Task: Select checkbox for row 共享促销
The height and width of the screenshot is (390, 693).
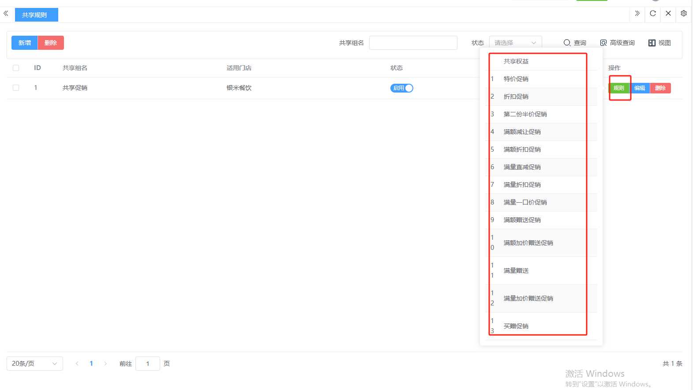Action: [16, 88]
